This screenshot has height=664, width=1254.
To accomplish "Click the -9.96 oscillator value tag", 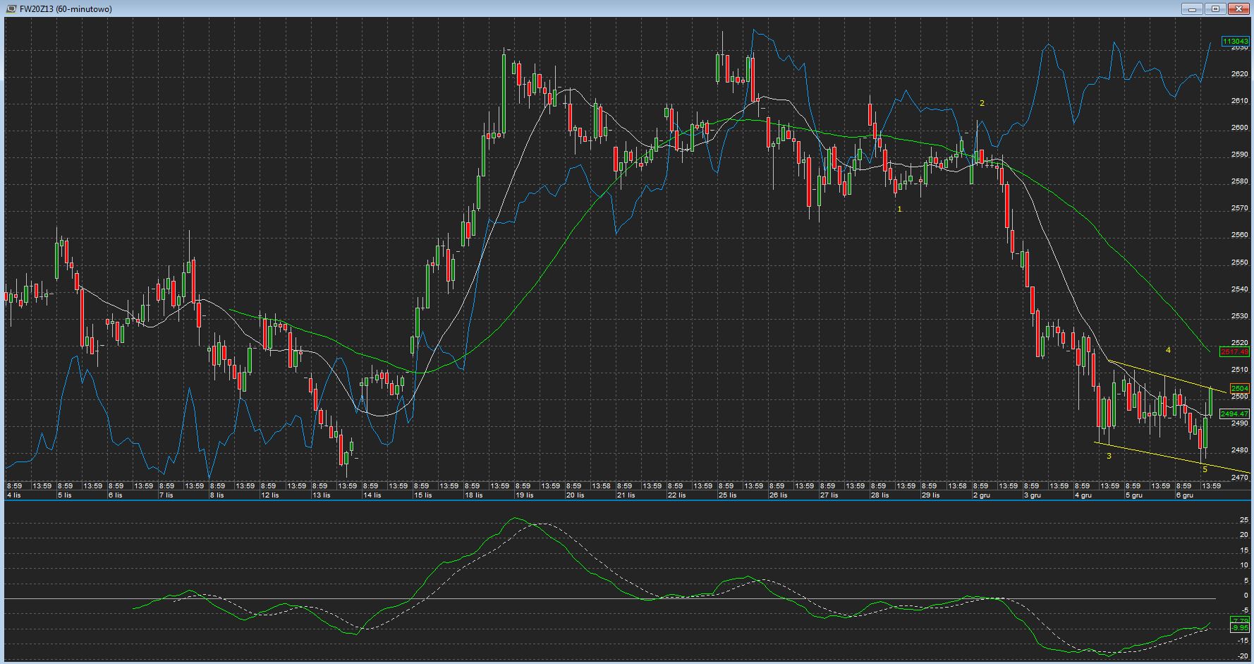I will coord(1239,627).
